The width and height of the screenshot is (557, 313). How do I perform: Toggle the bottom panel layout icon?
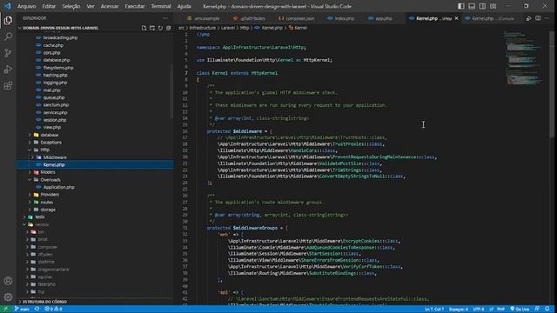click(472, 6)
